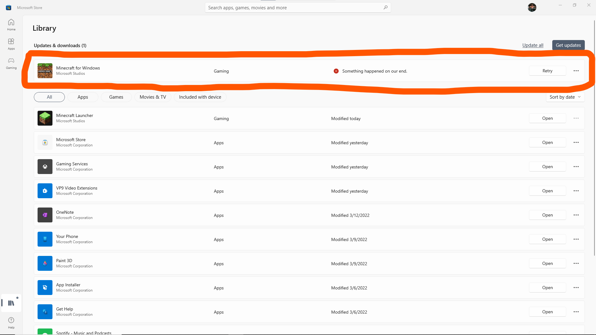Image resolution: width=596 pixels, height=335 pixels.
Task: Click the Minecraft Launcher app icon
Action: click(x=45, y=118)
